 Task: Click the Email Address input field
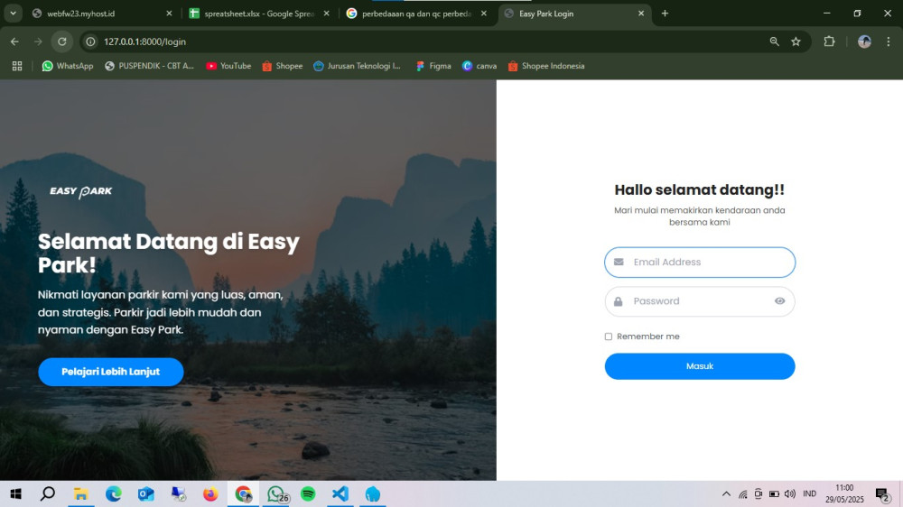(x=700, y=262)
